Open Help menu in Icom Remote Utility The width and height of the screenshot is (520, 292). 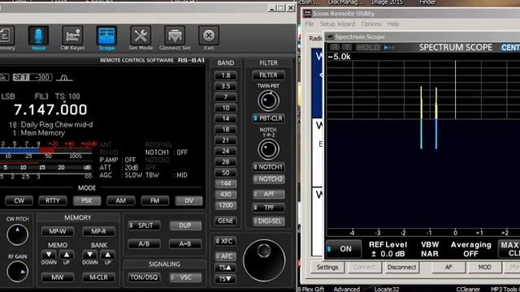[x=393, y=24]
